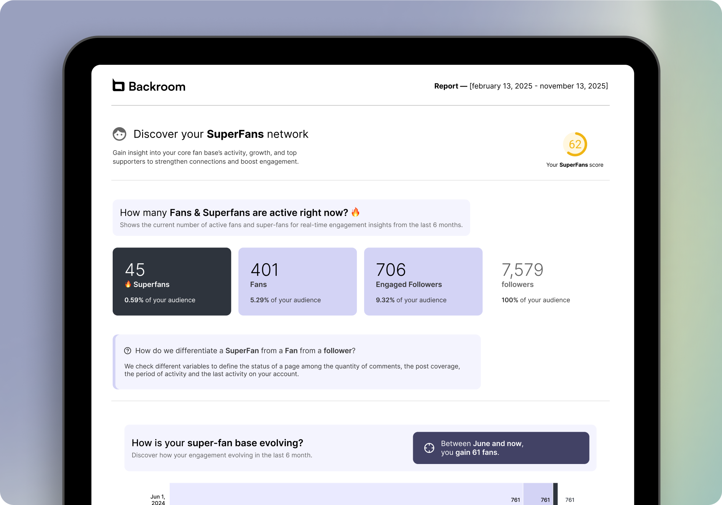This screenshot has height=505, width=722.
Task: Click the SuperFans face icon
Action: (x=119, y=134)
